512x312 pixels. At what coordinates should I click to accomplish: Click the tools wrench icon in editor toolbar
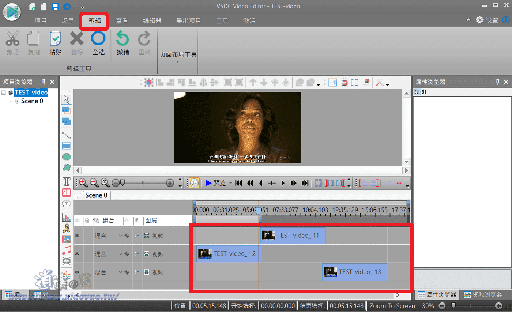click(380, 82)
